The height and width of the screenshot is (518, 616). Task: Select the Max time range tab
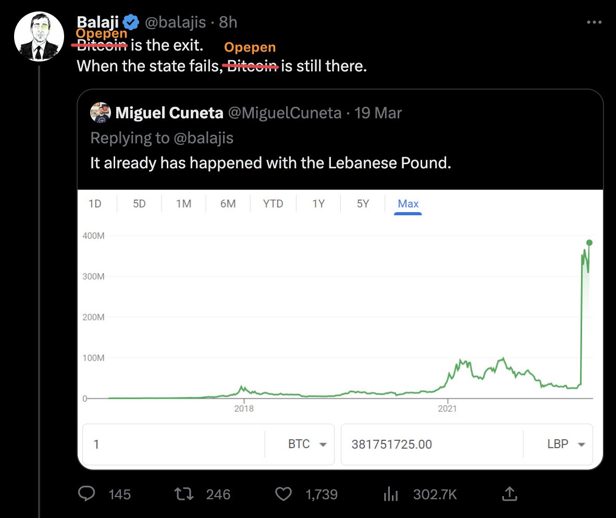pyautogui.click(x=408, y=204)
